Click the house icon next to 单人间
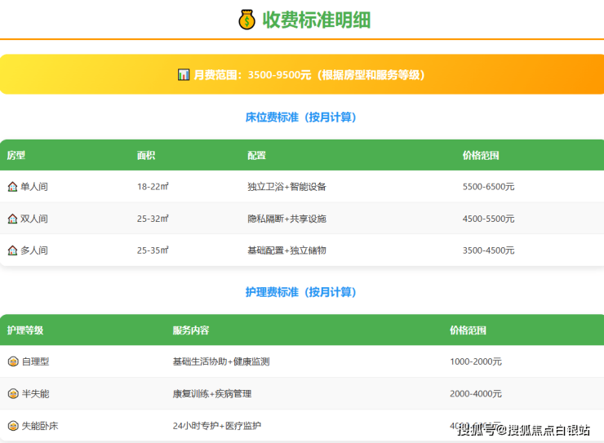 pyautogui.click(x=12, y=187)
